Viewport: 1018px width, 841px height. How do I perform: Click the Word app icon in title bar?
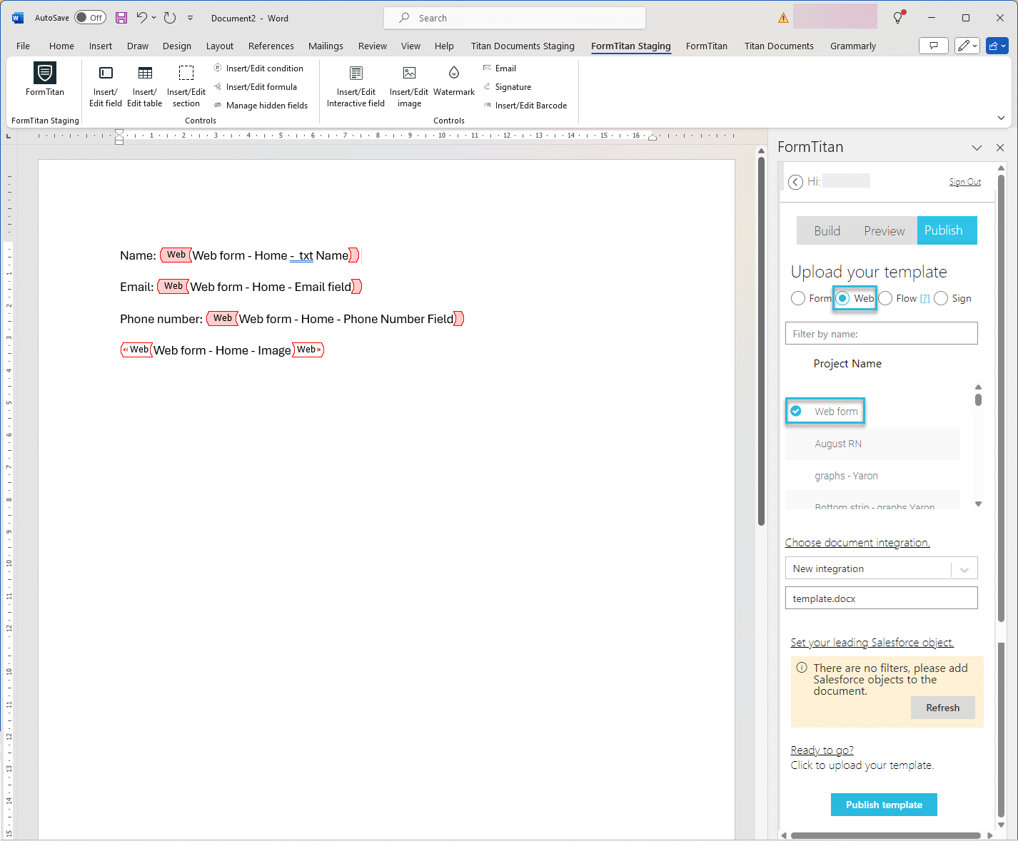click(18, 18)
